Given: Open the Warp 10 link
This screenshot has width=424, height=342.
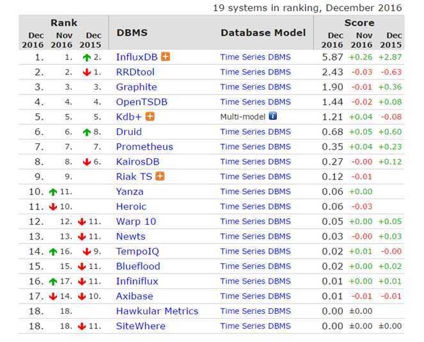Looking at the screenshot, I should [136, 222].
